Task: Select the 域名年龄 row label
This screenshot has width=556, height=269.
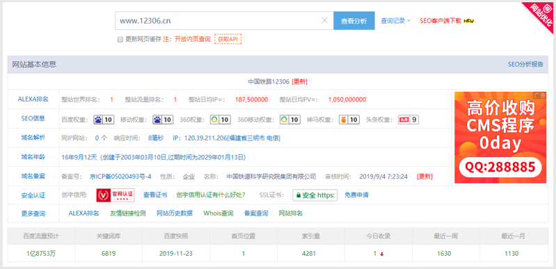Action: [x=33, y=156]
